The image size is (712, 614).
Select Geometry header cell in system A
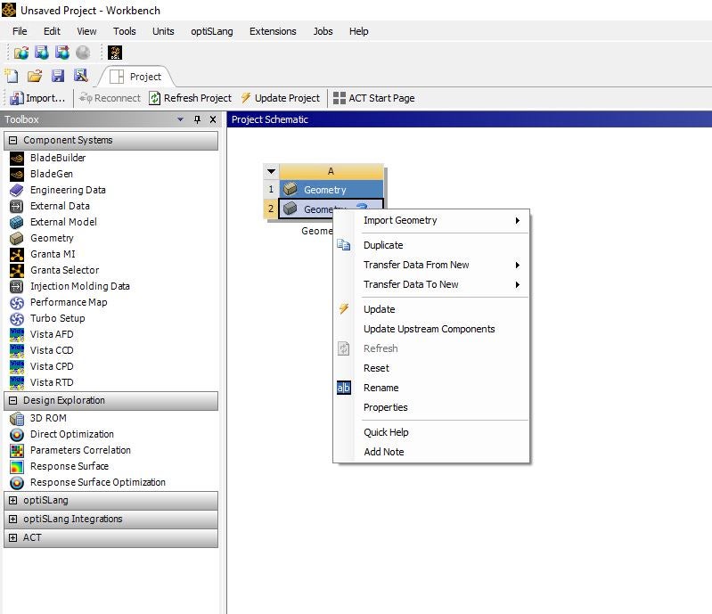(x=331, y=190)
